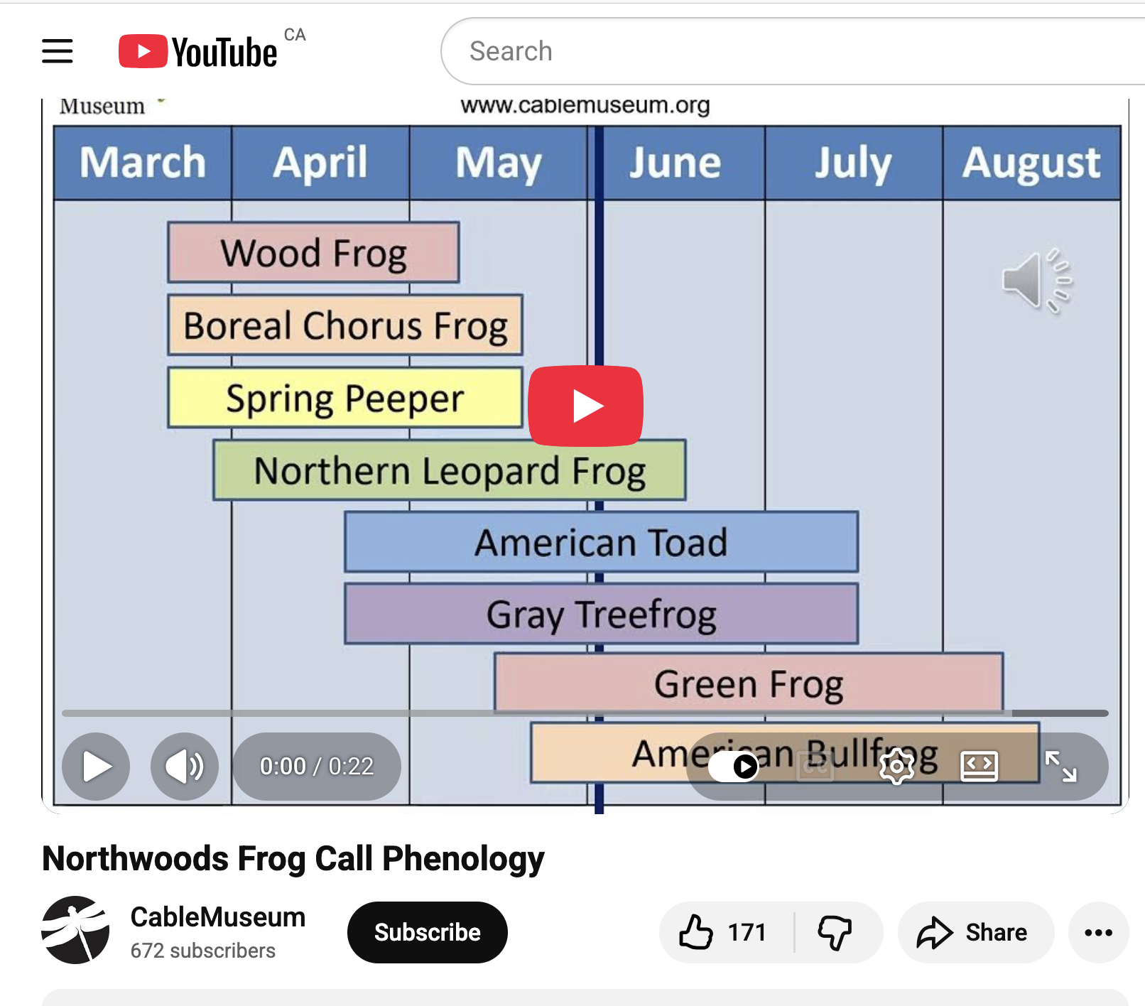Enter full screen mode

click(x=1060, y=767)
